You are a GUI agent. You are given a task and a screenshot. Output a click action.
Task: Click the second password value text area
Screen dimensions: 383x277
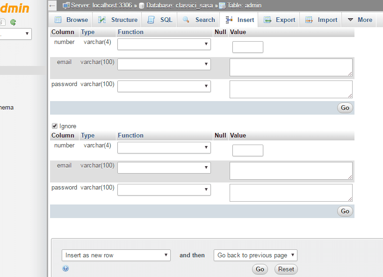pyautogui.click(x=290, y=192)
